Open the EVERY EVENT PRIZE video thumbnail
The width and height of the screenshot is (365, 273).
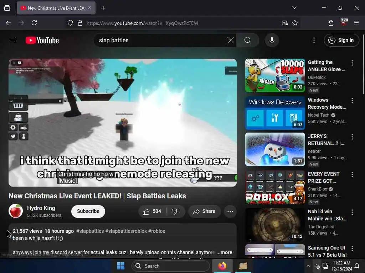[275, 187]
